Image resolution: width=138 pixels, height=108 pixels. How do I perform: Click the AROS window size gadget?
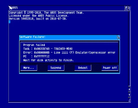click(x=129, y=100)
